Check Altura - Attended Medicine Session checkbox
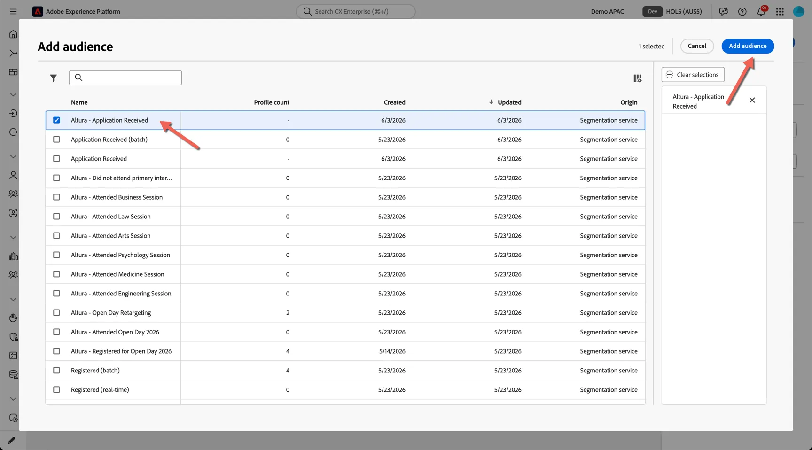 56,274
